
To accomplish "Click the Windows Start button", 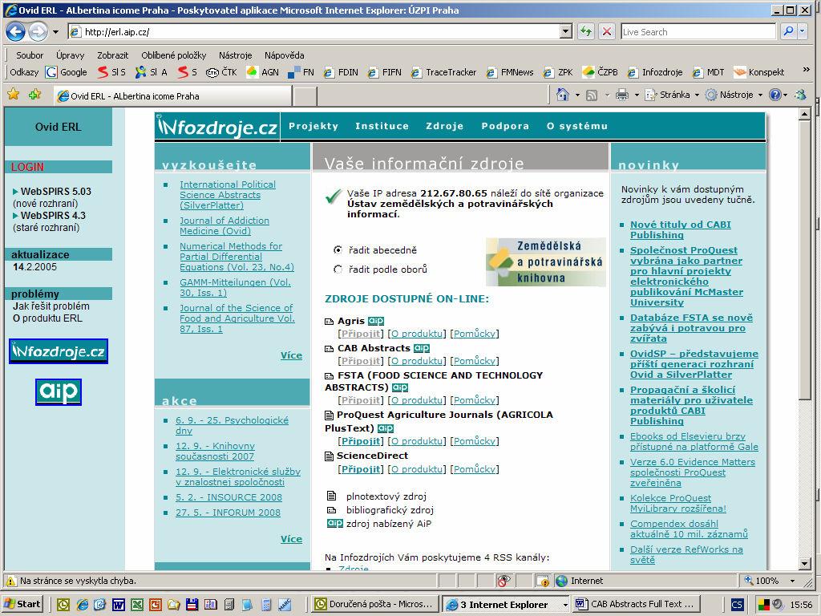I will pos(22,605).
